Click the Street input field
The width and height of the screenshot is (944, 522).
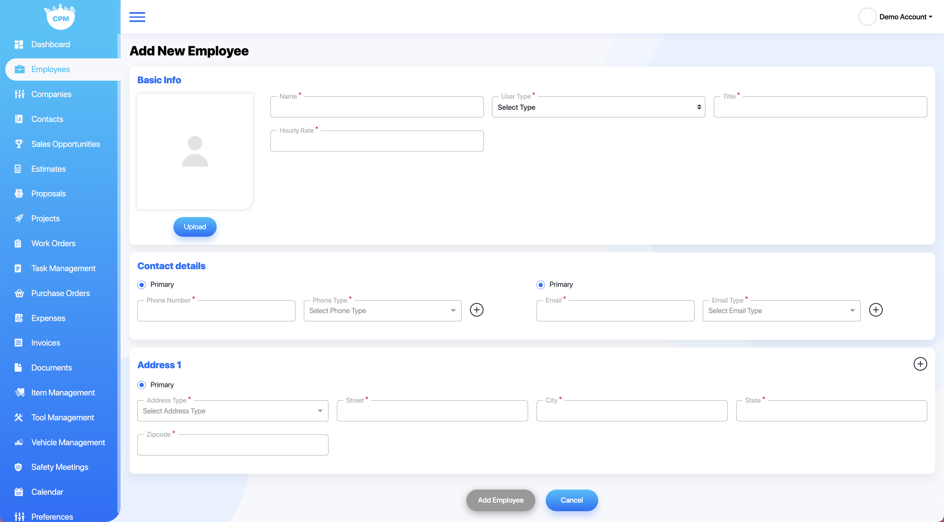click(432, 411)
